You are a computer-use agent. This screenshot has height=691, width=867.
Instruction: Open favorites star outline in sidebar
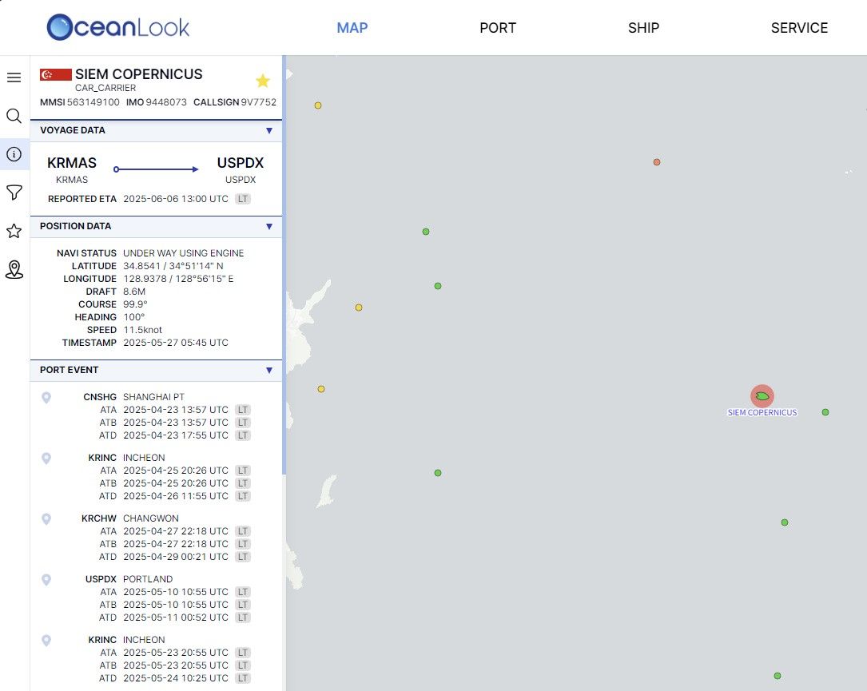[x=14, y=231]
